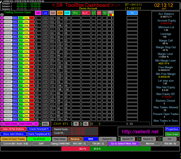Click Show Alert Window

tap(13, 134)
